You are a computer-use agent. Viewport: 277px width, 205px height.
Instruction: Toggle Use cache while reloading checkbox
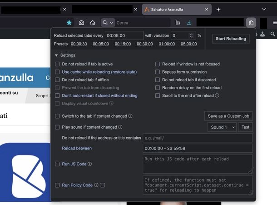click(57, 72)
